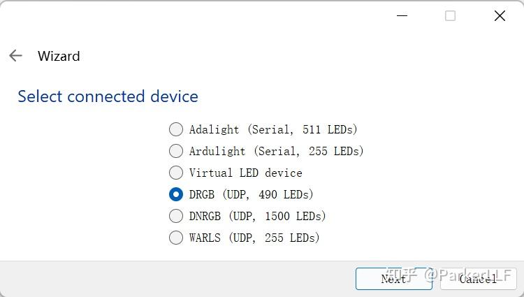The image size is (524, 297).
Task: Click the 'Virtual LED device' label text
Action: [245, 173]
